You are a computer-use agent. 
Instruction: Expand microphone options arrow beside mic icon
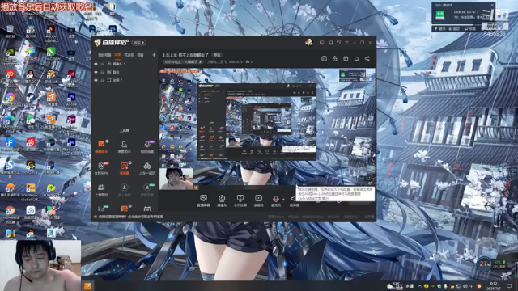pyautogui.click(x=283, y=199)
